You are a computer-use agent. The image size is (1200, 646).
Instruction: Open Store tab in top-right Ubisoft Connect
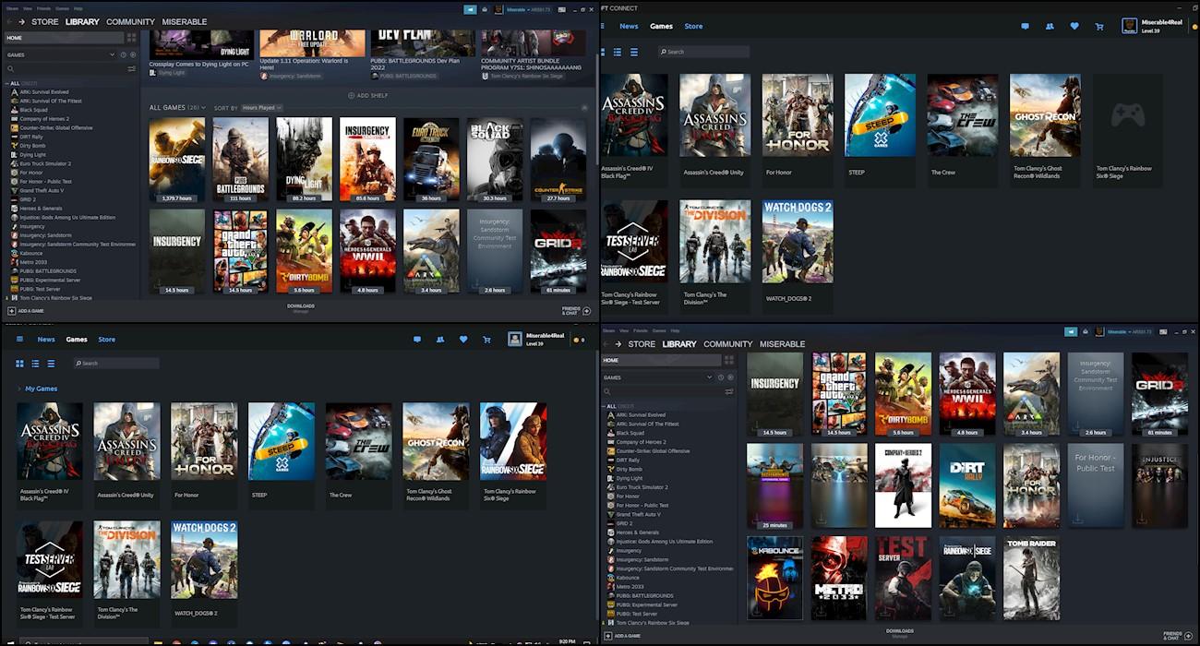click(x=693, y=27)
